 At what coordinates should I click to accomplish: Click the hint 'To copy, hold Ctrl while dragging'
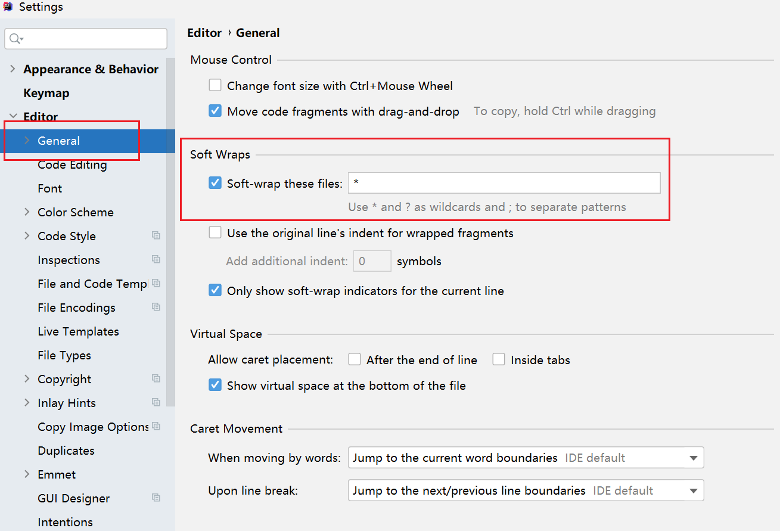click(565, 111)
